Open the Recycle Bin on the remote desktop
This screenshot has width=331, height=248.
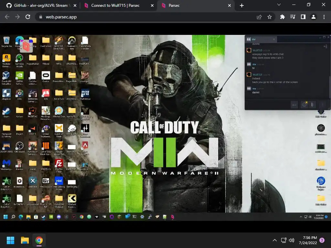click(6, 42)
